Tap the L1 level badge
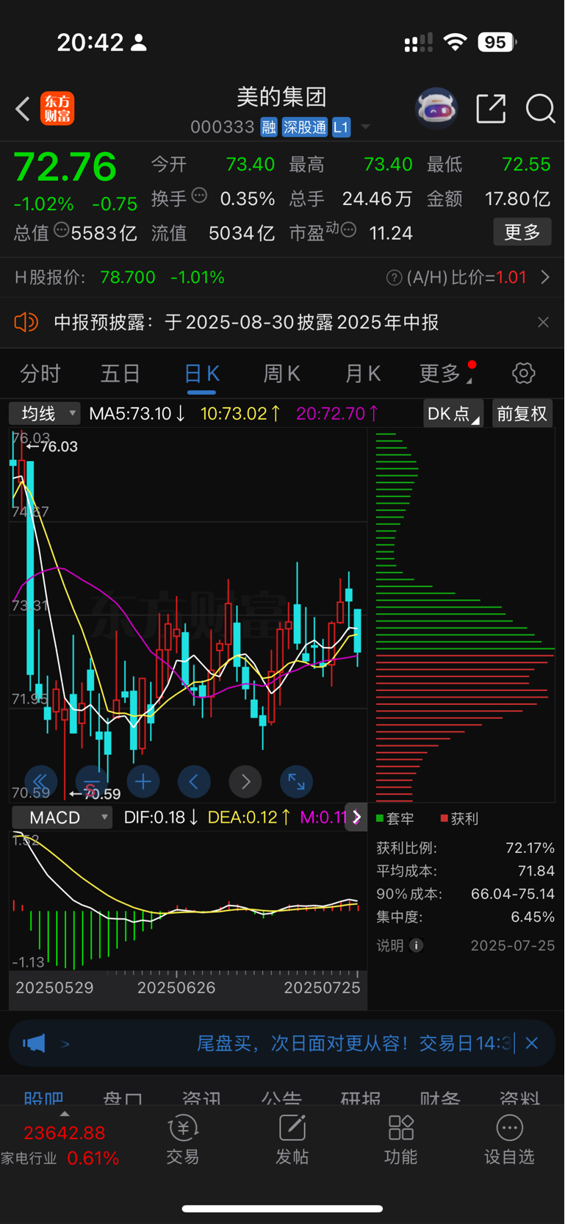The height and width of the screenshot is (1224, 565). tap(341, 127)
